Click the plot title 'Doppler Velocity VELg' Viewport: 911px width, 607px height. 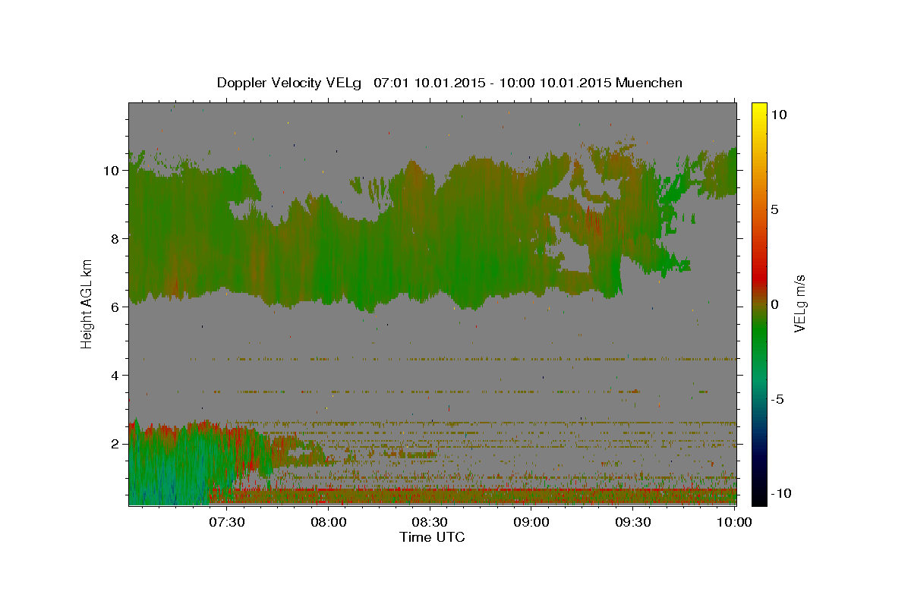[289, 83]
